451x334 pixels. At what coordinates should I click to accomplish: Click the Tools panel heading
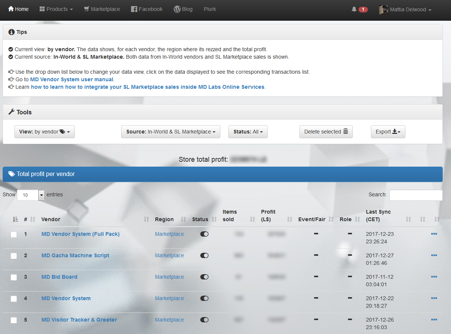[223, 112]
